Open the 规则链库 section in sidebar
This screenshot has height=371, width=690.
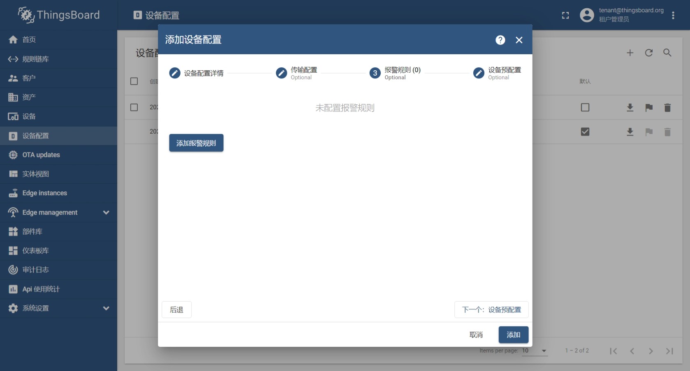point(33,59)
